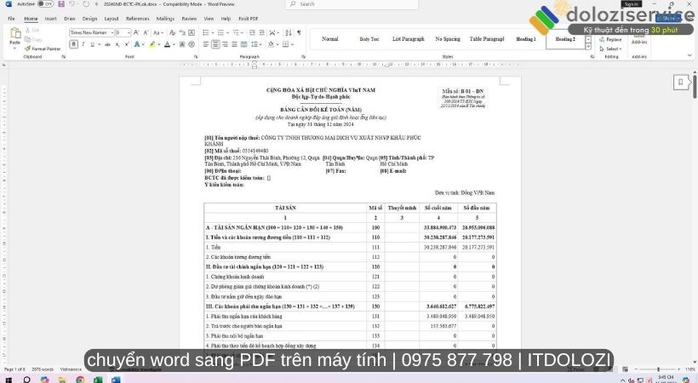Center align the text
The height and width of the screenshot is (383, 698).
[215, 44]
